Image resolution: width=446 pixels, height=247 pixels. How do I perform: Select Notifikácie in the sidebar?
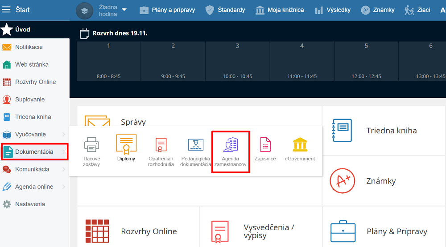click(29, 47)
